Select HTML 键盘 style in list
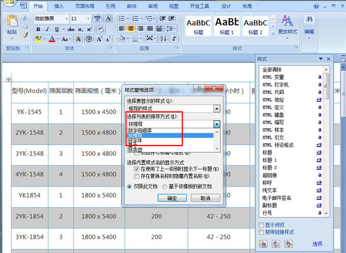346x253 pixels. (x=273, y=115)
